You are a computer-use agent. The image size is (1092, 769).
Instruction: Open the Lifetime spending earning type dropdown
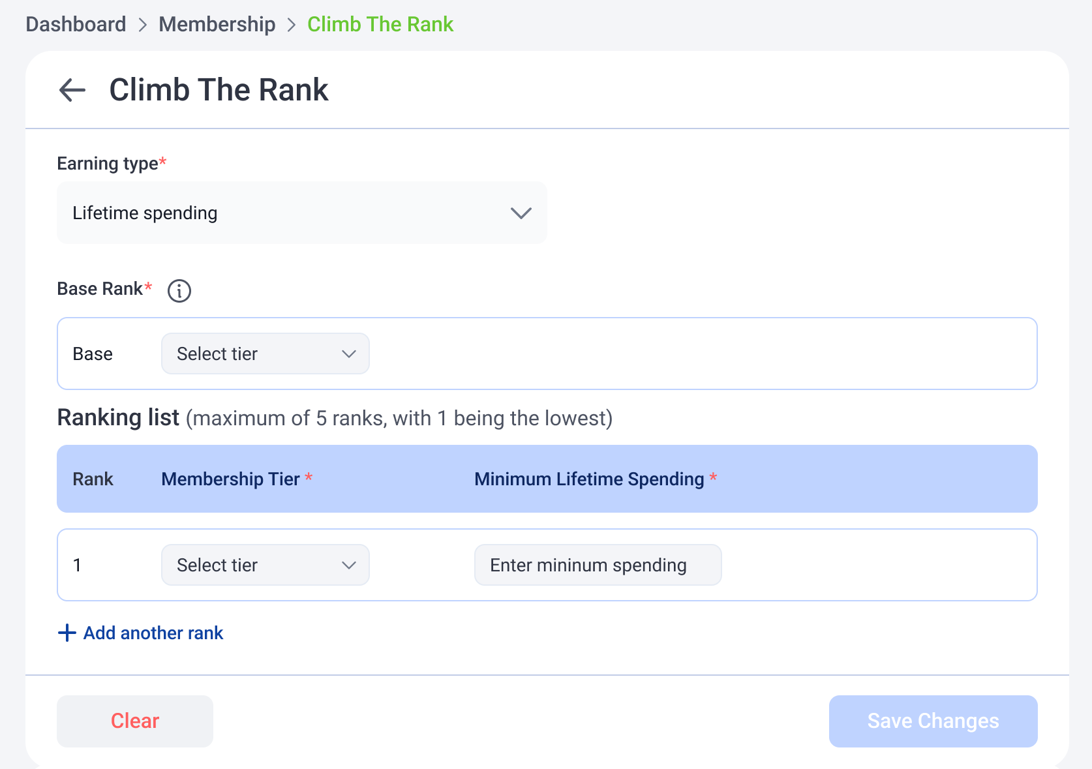(302, 213)
